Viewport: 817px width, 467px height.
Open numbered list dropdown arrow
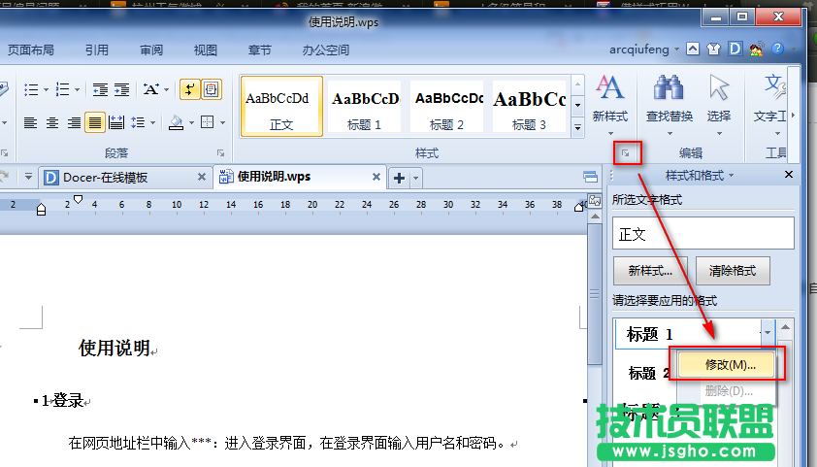77,89
